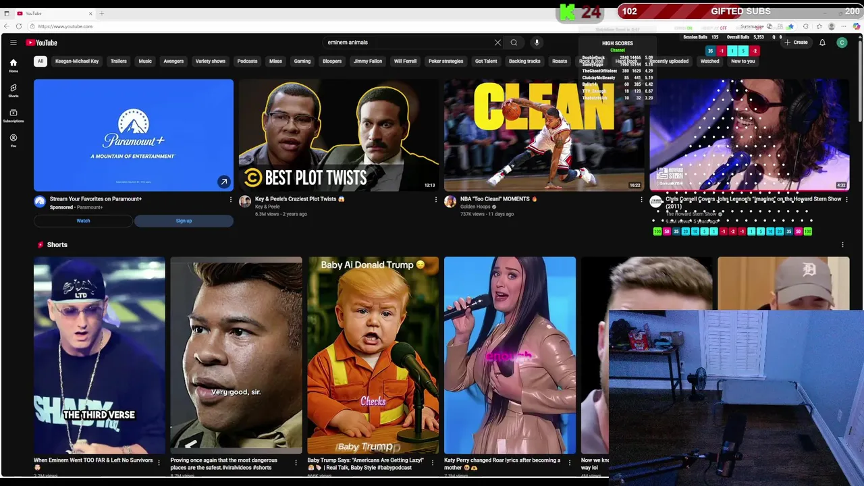Viewport: 864px width, 486px height.
Task: Click the Key & Peele channel avatar
Action: 245,202
